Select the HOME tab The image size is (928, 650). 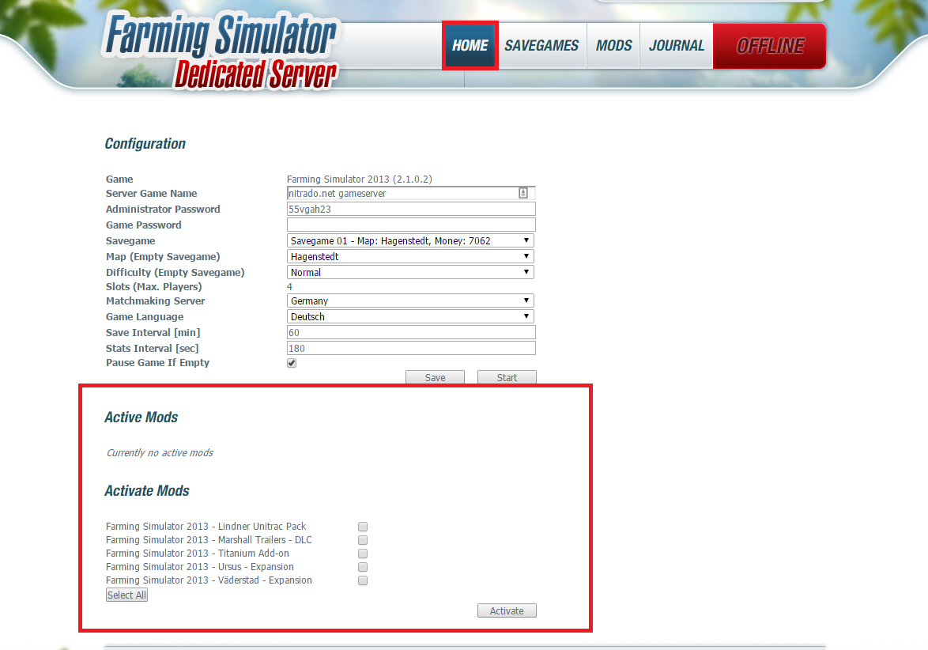point(470,45)
